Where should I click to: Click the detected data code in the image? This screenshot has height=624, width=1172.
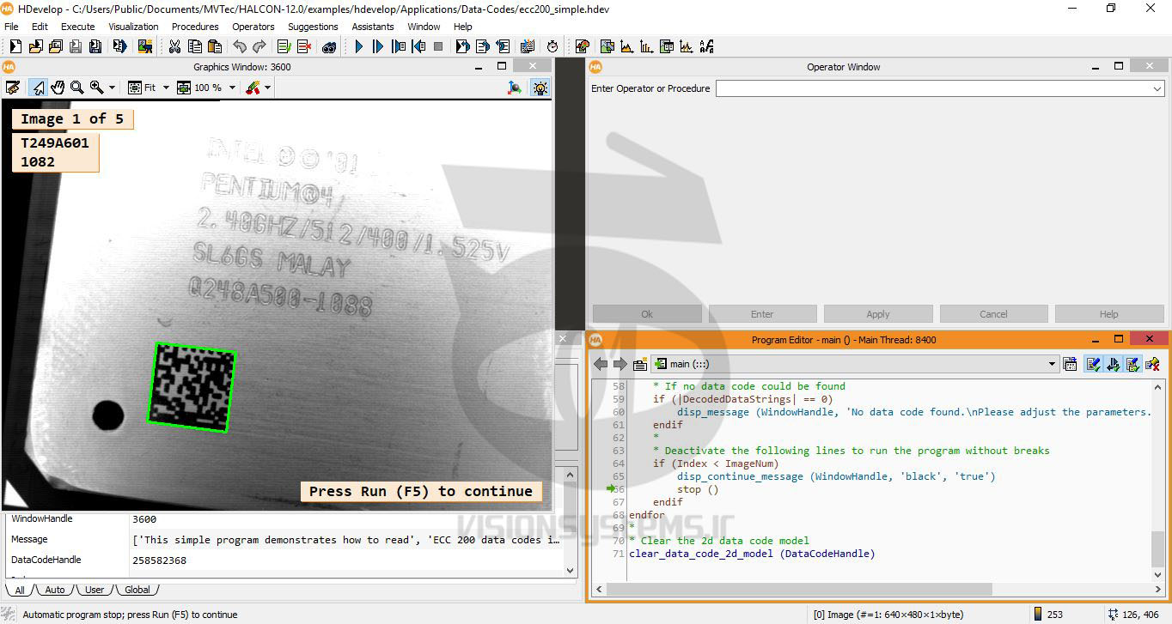(192, 387)
